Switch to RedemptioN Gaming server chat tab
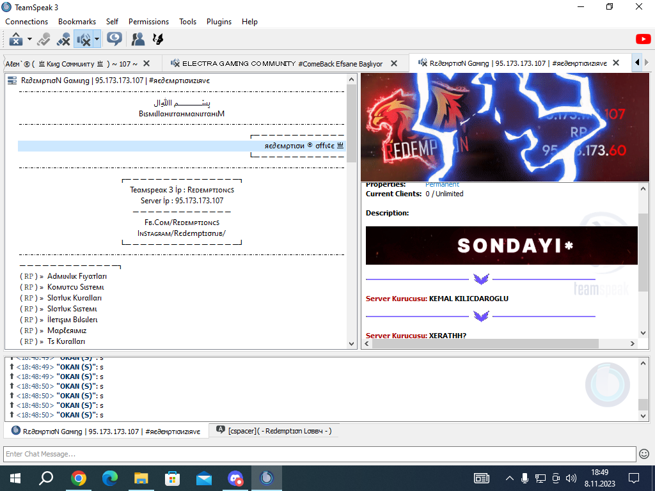This screenshot has height=491, width=655. pyautogui.click(x=106, y=432)
